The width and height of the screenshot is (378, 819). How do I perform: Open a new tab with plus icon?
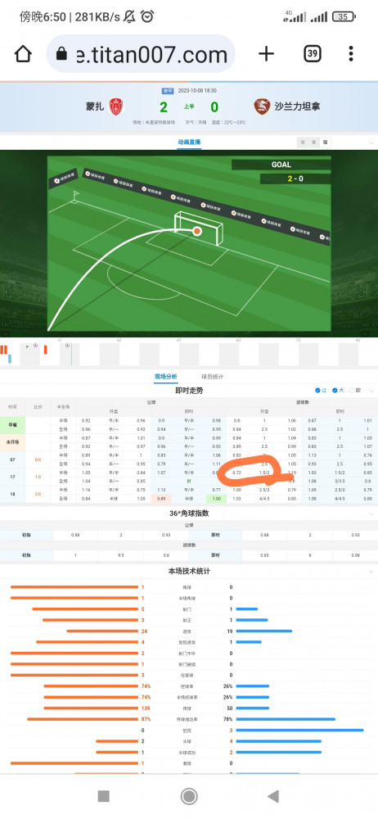266,53
